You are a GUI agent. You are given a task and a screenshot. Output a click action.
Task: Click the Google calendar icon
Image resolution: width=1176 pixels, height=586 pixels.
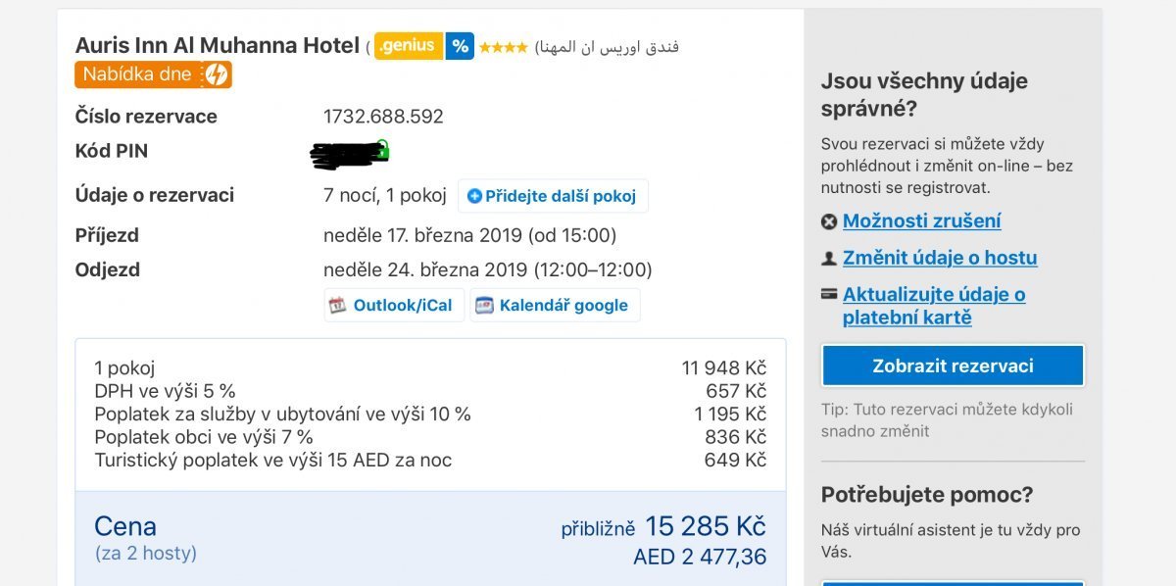click(x=484, y=305)
